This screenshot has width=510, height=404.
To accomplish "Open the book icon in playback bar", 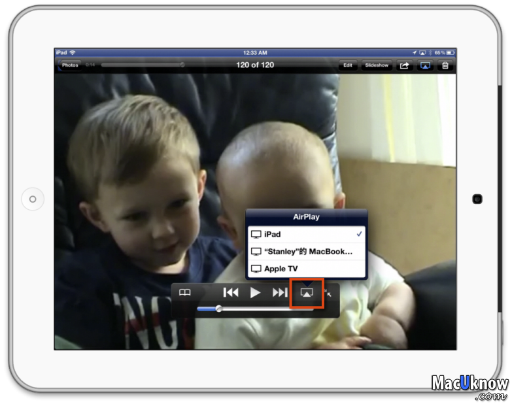I will [x=185, y=293].
